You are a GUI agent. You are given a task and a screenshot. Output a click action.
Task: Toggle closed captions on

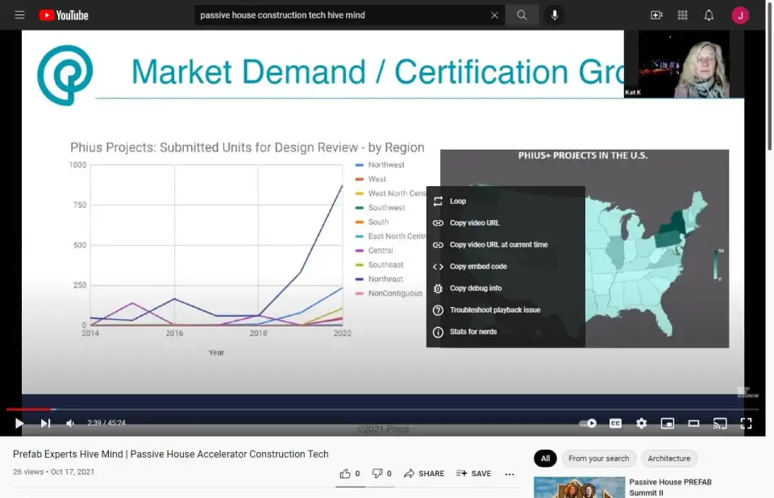tap(615, 423)
